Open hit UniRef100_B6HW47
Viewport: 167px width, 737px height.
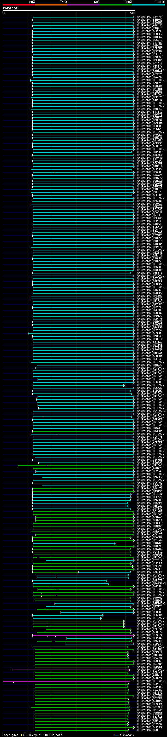pyautogui.click(x=150, y=20)
